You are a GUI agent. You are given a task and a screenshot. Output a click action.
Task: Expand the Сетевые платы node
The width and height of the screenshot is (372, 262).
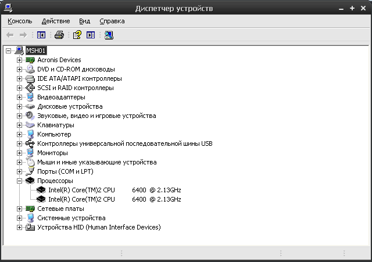click(19, 209)
